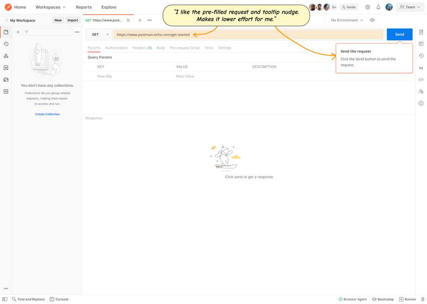Open the Mock Servers sidebar icon
This screenshot has height=304, width=427.
pyautogui.click(x=6, y=80)
